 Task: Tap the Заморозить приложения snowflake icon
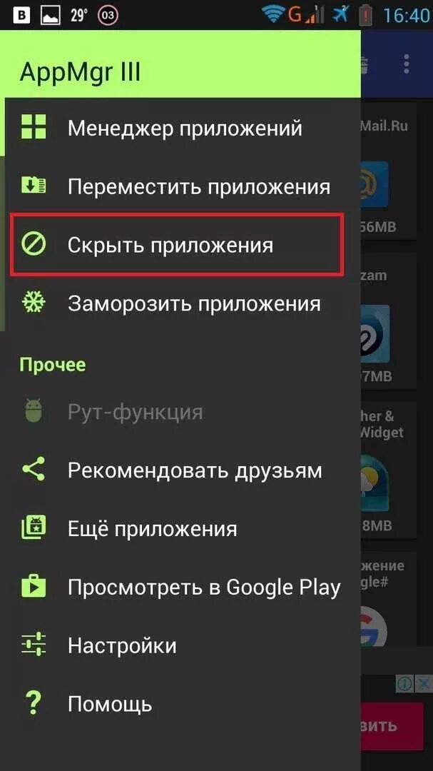pyautogui.click(x=34, y=301)
